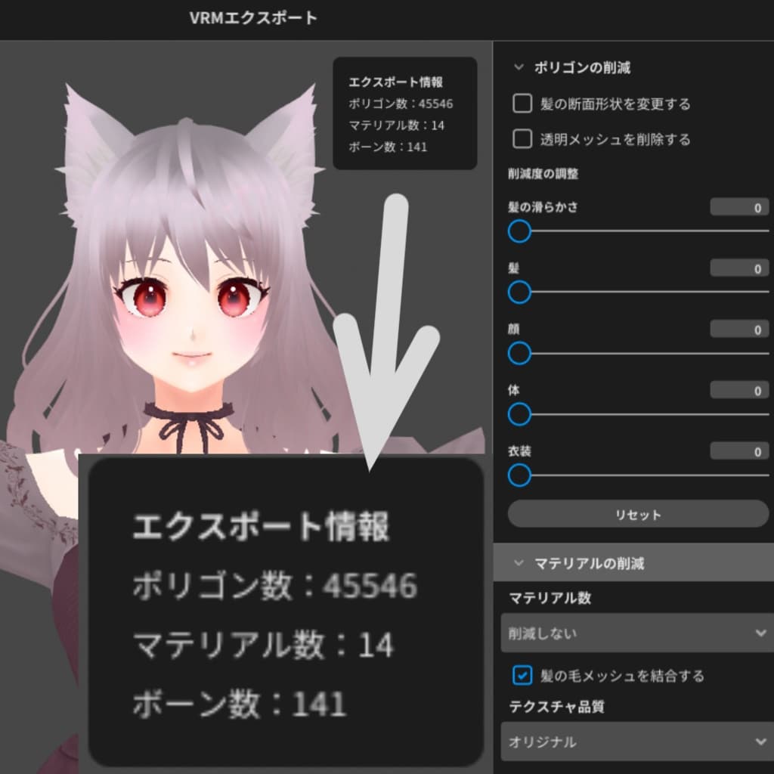
Task: Select the 衣装 value field showing 0
Action: [739, 451]
